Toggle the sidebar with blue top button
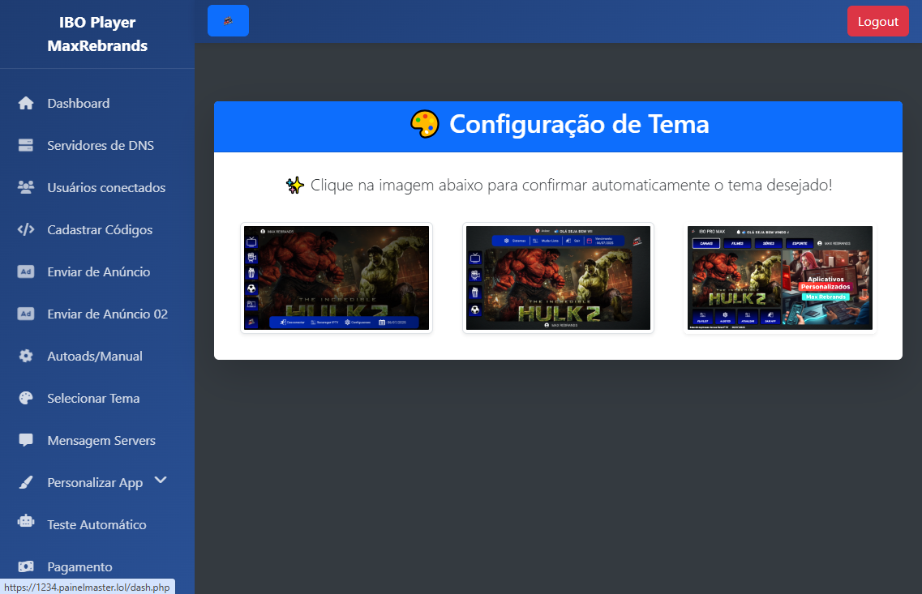Image resolution: width=922 pixels, height=594 pixels. 228,21
